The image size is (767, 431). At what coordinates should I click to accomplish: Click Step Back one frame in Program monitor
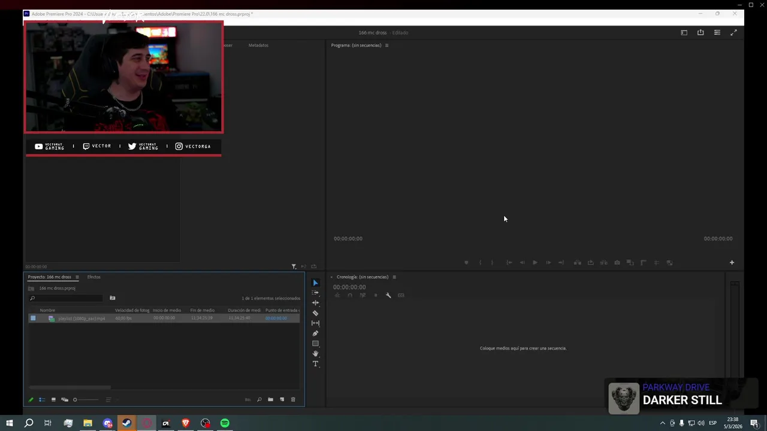(x=522, y=263)
